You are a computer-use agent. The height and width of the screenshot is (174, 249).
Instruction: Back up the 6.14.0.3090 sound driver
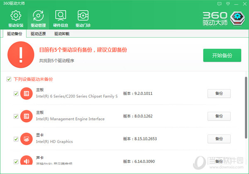tap(219, 161)
